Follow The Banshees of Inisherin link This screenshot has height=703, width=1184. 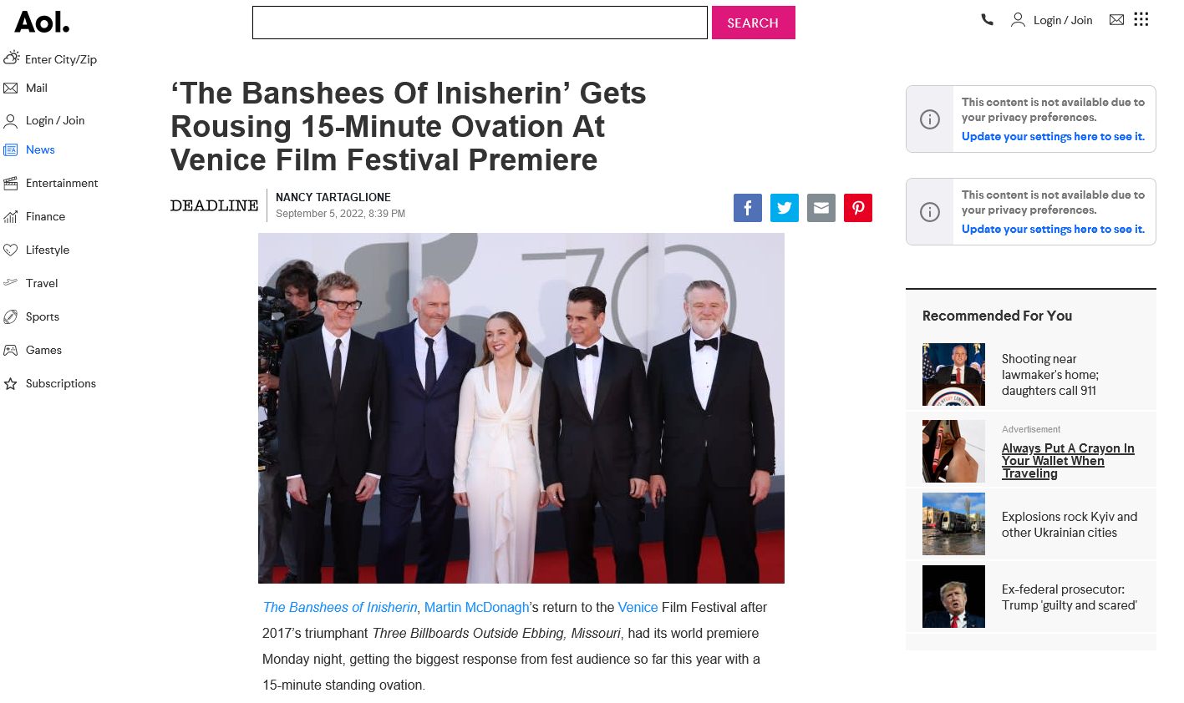[340, 607]
